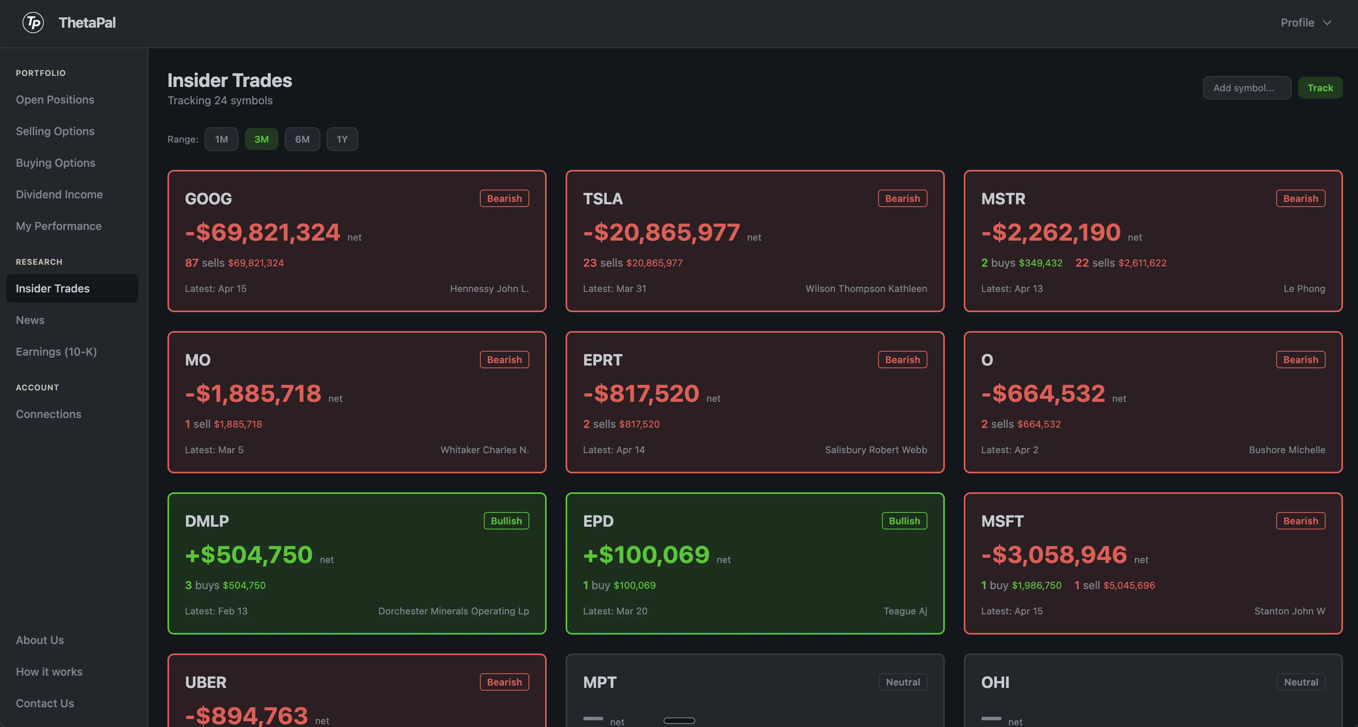Viewport: 1358px width, 727px height.
Task: Click insider name Stanton John W
Action: coord(1289,612)
